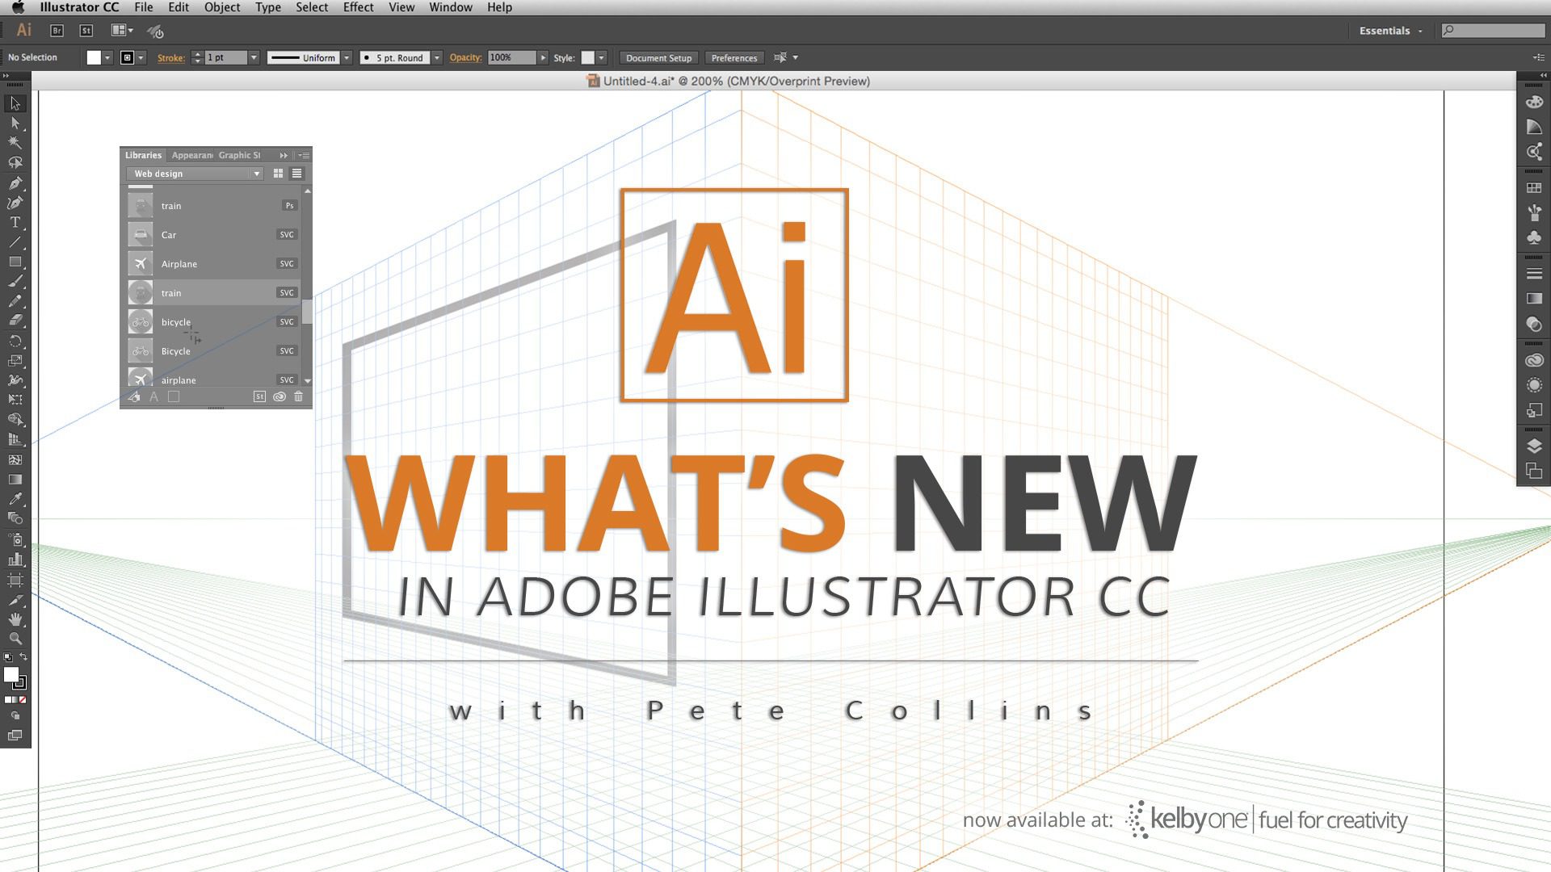Open the Window menu
Image resolution: width=1551 pixels, height=872 pixels.
coord(451,7)
